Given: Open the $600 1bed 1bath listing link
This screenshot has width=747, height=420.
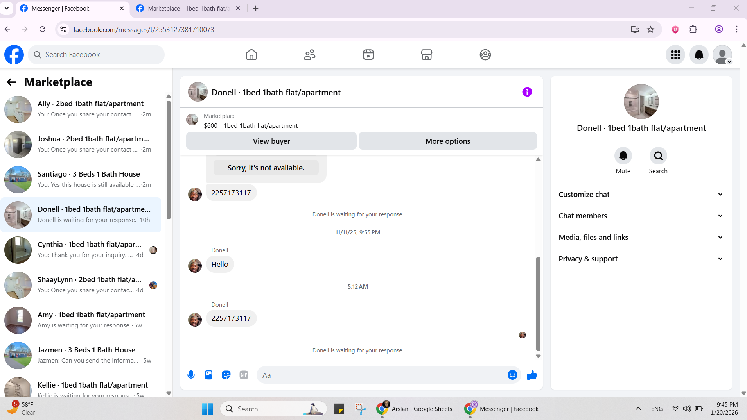Looking at the screenshot, I should 251,125.
